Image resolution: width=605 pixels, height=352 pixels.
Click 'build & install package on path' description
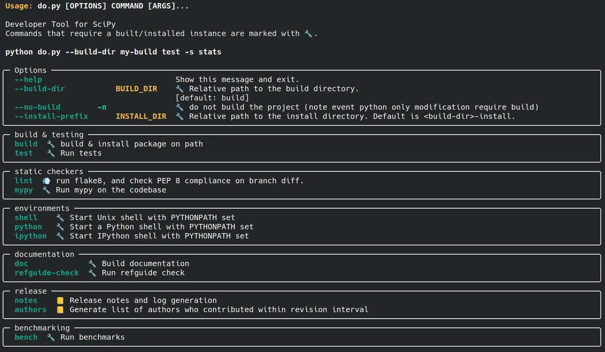pyautogui.click(x=132, y=144)
